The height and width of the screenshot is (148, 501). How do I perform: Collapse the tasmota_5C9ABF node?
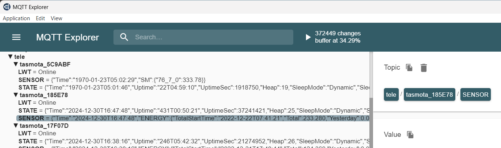pos(16,64)
